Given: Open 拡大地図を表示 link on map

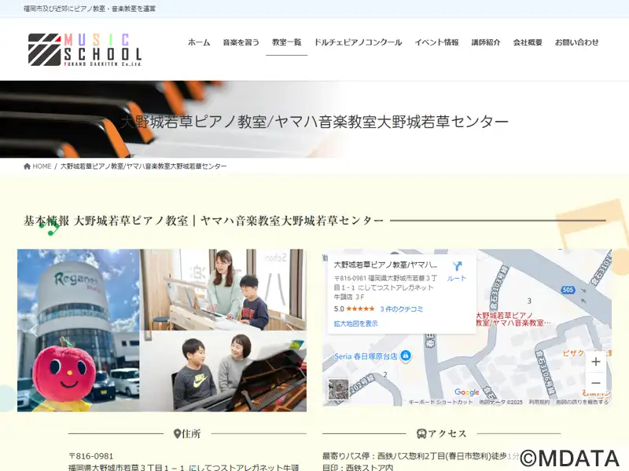Looking at the screenshot, I should point(356,323).
